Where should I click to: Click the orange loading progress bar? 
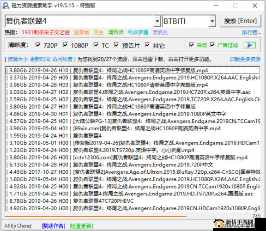tap(96, 216)
